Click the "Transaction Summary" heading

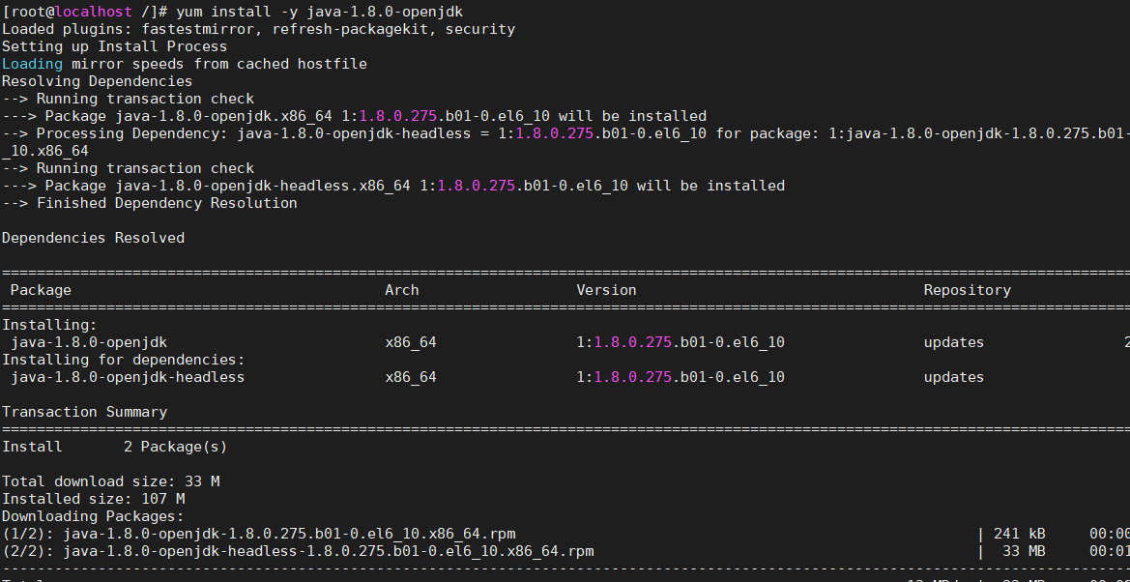pyautogui.click(x=87, y=412)
